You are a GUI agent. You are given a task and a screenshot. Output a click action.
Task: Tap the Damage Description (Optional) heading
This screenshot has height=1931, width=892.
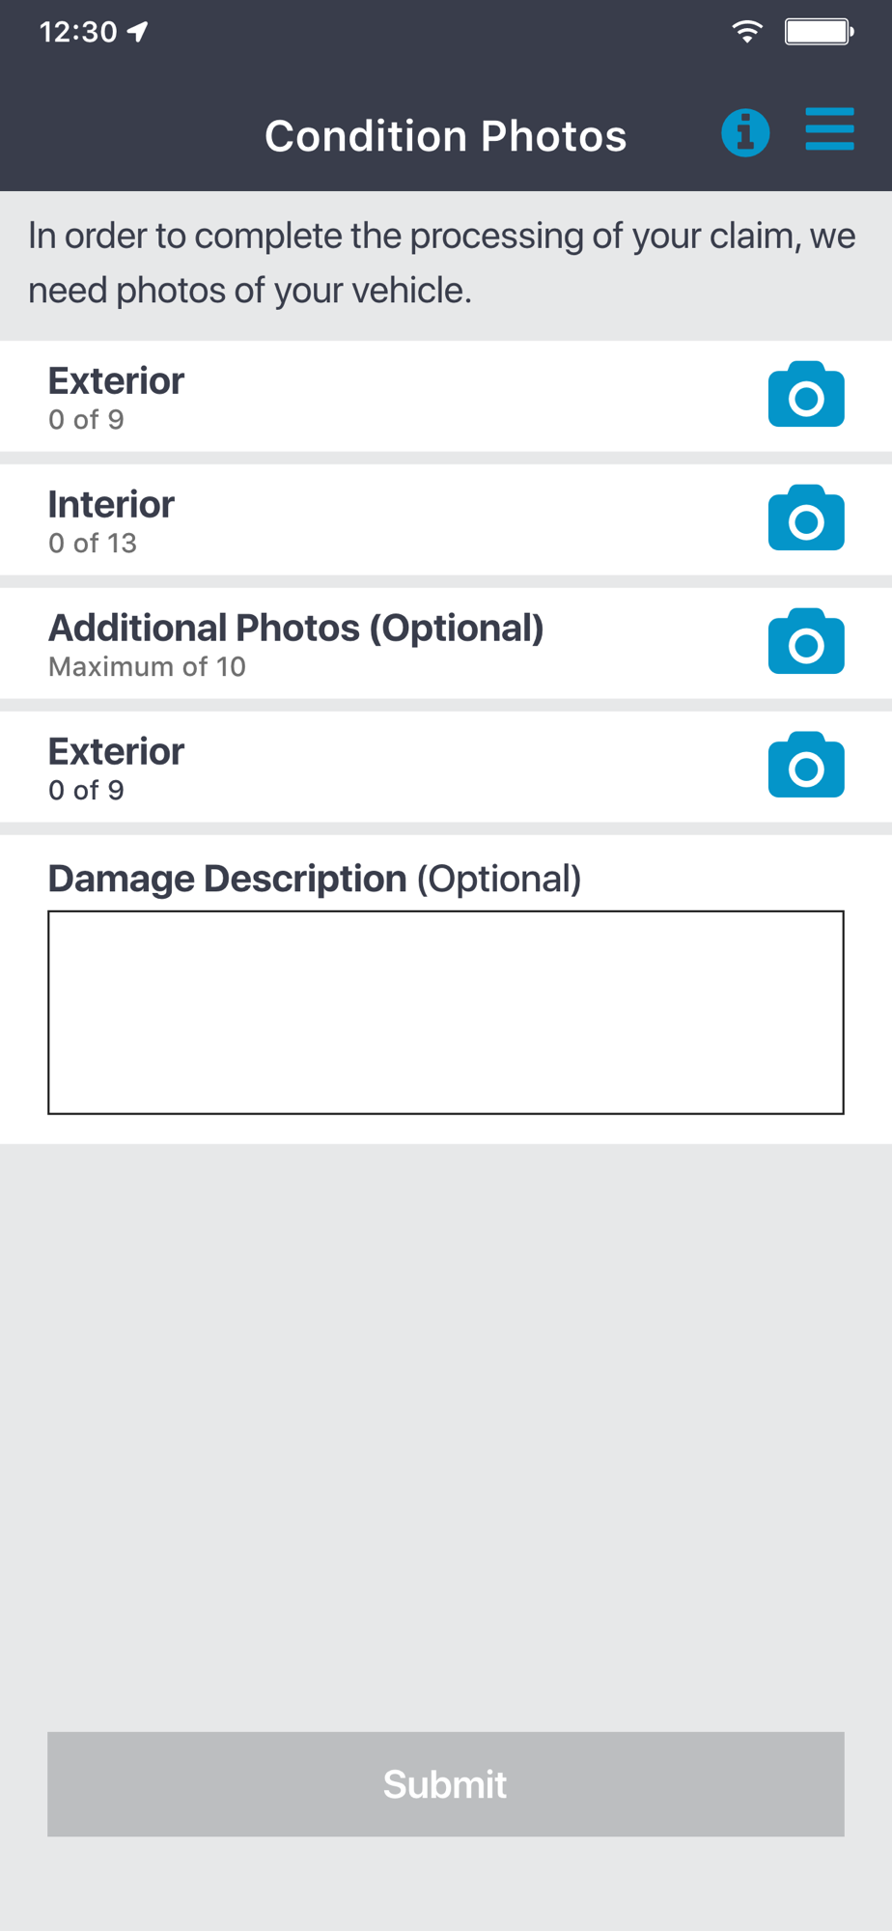(x=315, y=879)
